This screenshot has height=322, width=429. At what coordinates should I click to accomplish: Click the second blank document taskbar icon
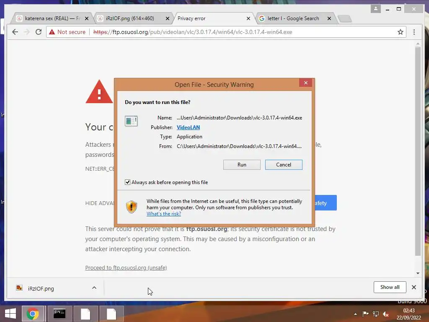coord(111,314)
